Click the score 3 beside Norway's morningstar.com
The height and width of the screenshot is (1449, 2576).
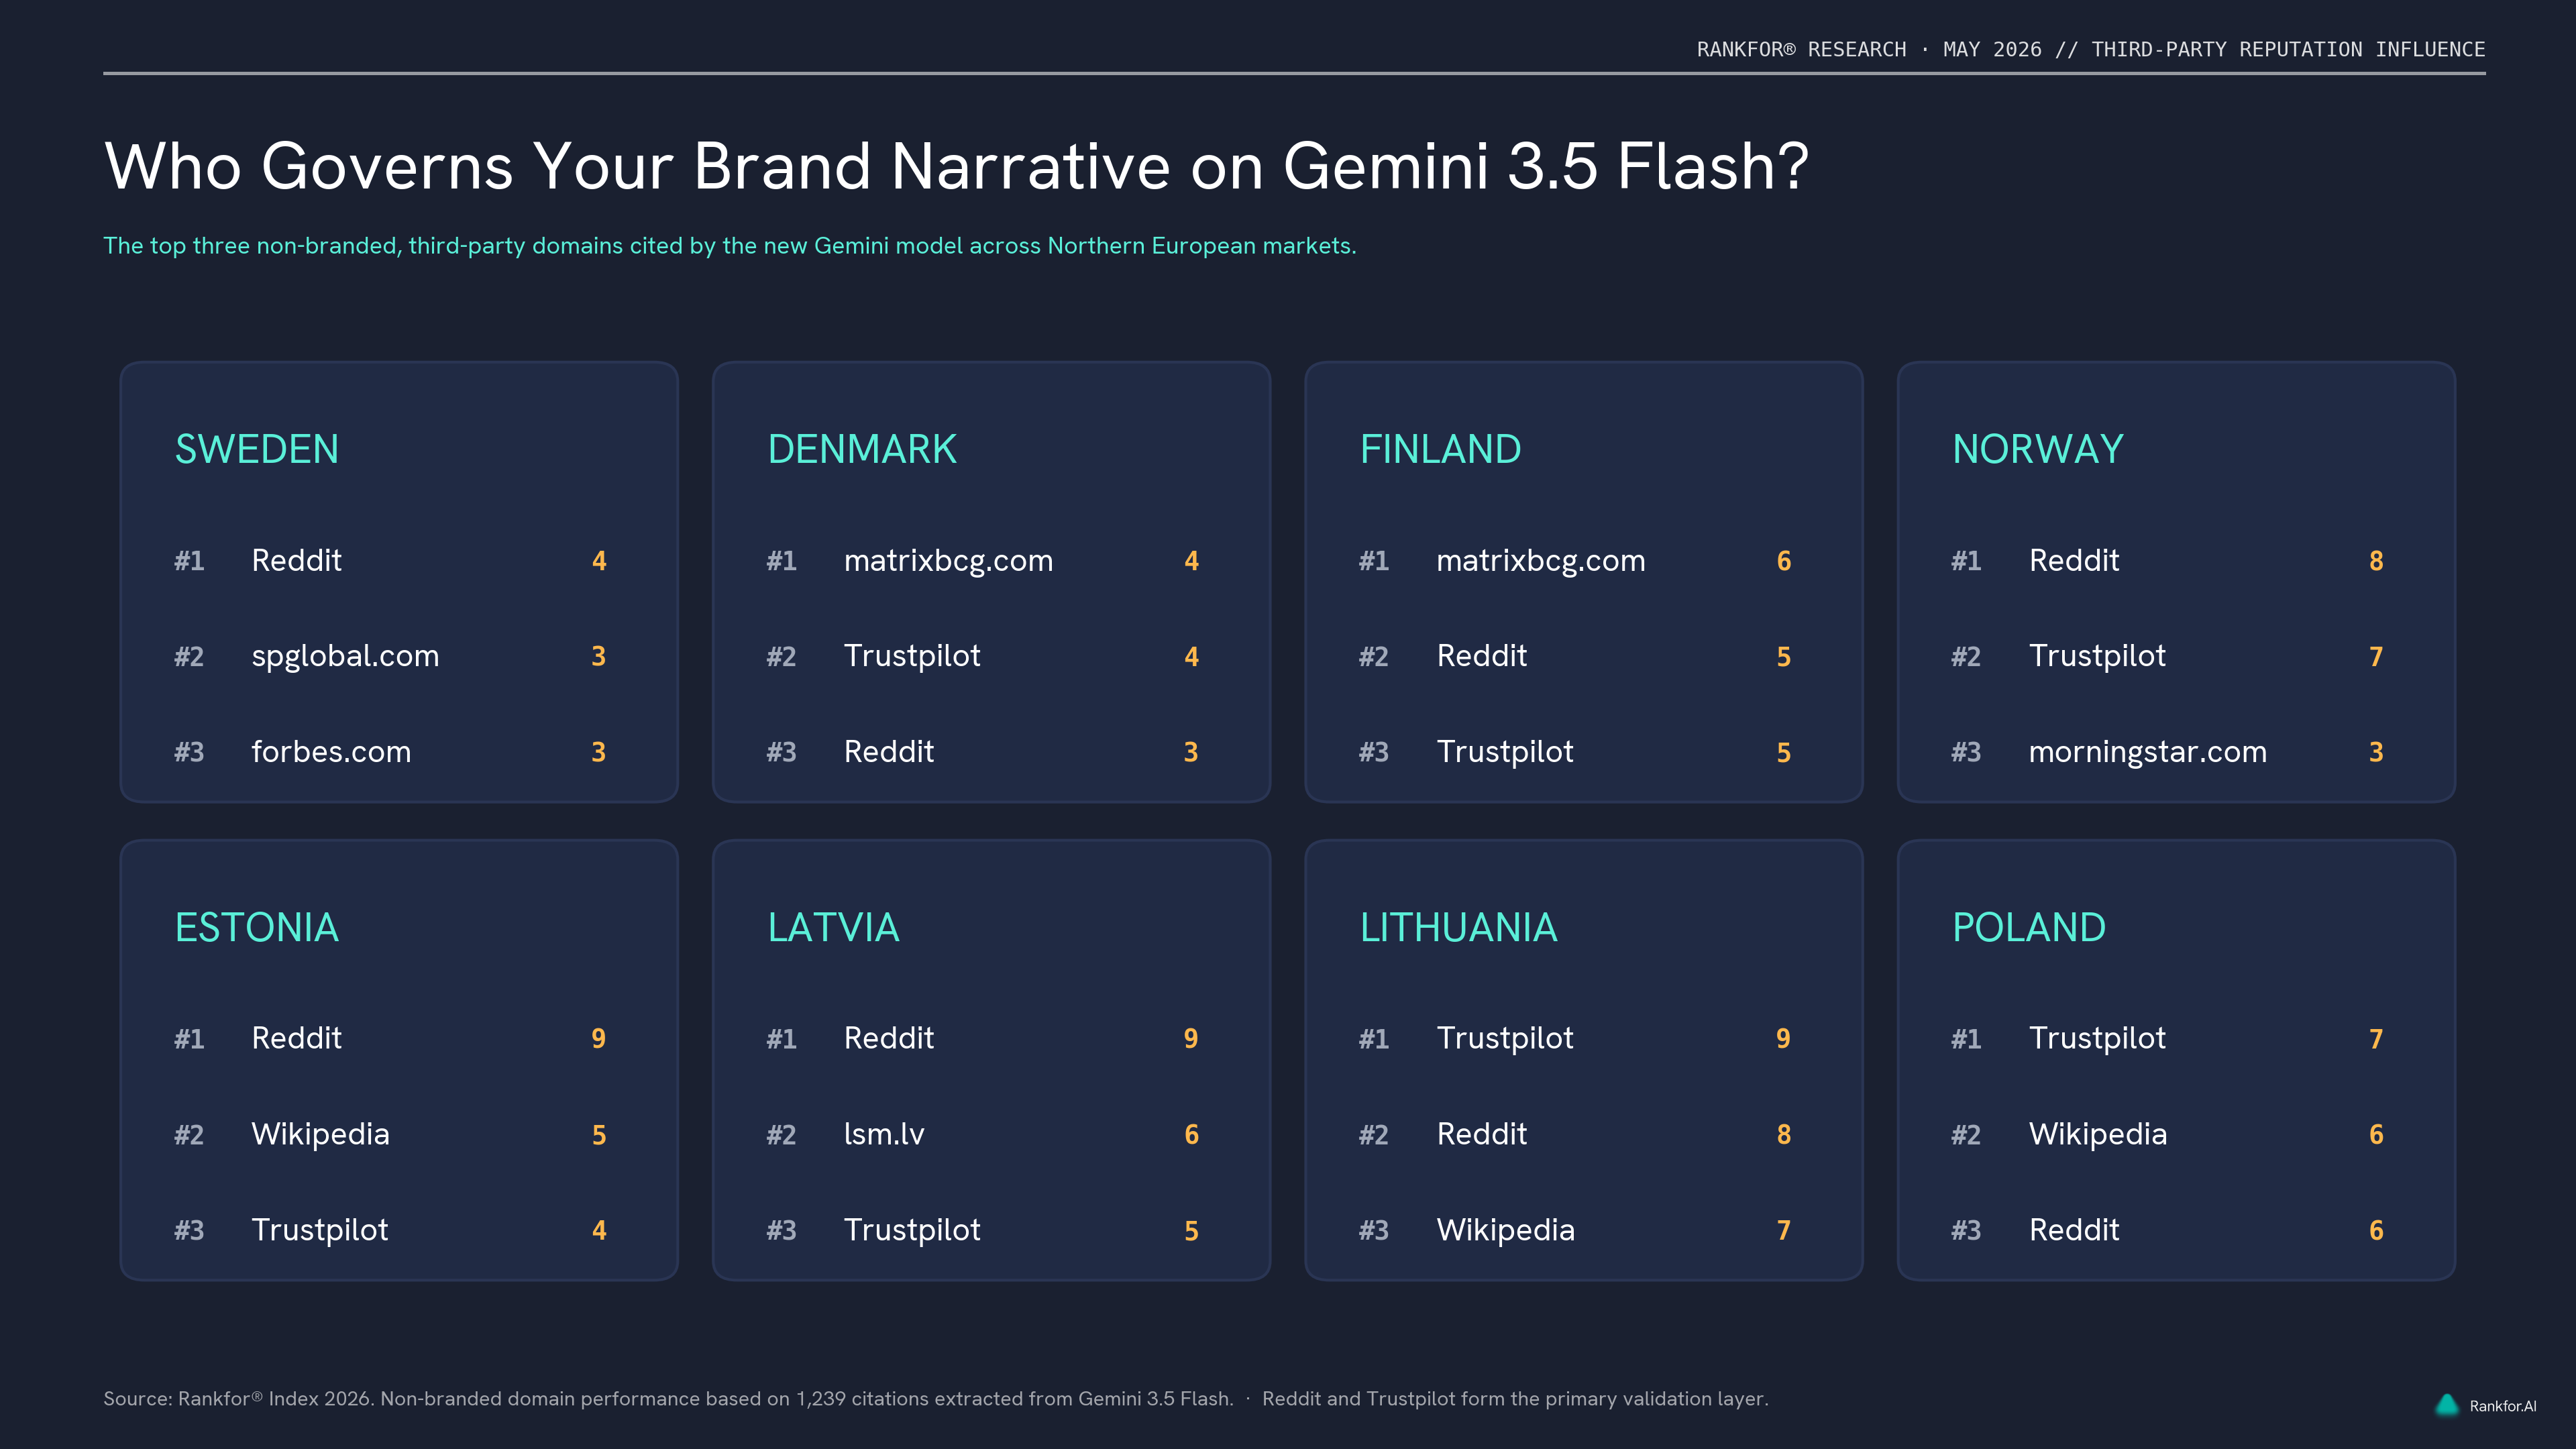click(x=2376, y=752)
